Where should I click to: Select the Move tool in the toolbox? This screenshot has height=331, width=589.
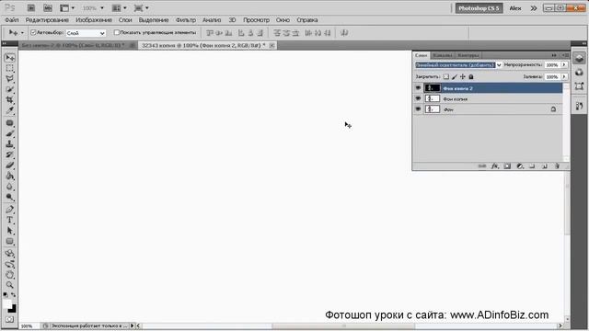(10, 57)
